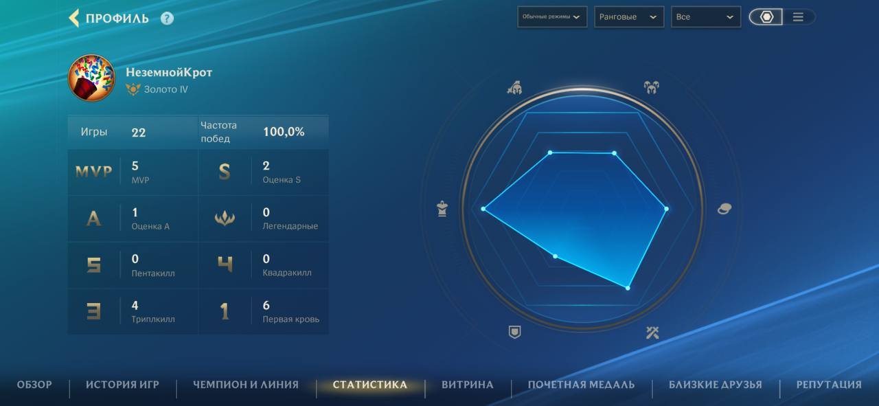Click the Частота побед label
The image size is (879, 406).
coord(218,132)
